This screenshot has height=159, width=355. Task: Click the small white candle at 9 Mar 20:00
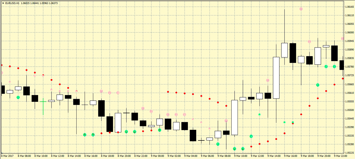(326, 46)
